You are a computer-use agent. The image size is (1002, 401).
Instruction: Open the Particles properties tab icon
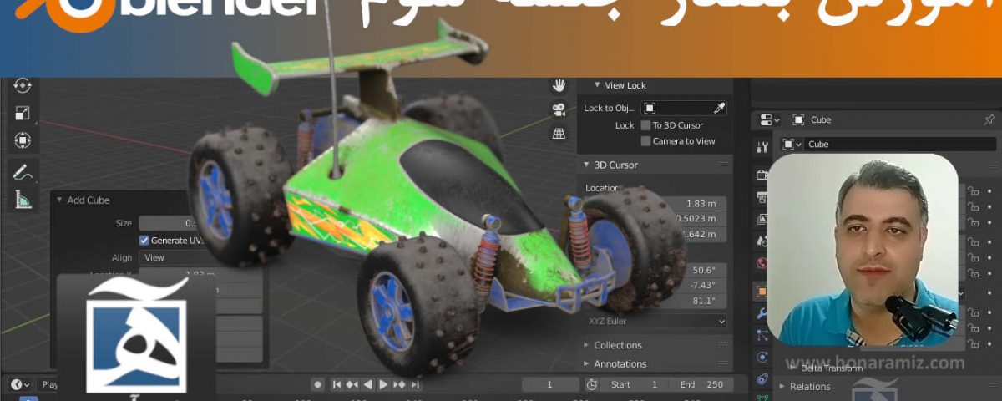point(762,335)
